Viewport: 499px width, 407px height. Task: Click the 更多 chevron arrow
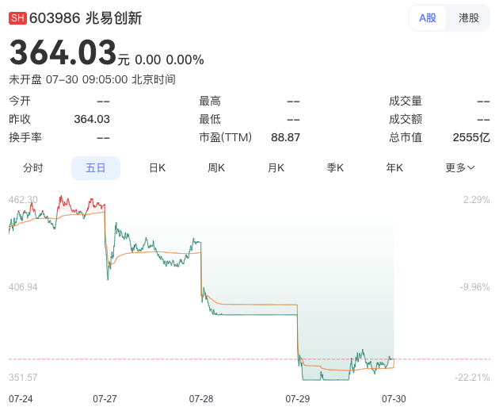tap(471, 167)
